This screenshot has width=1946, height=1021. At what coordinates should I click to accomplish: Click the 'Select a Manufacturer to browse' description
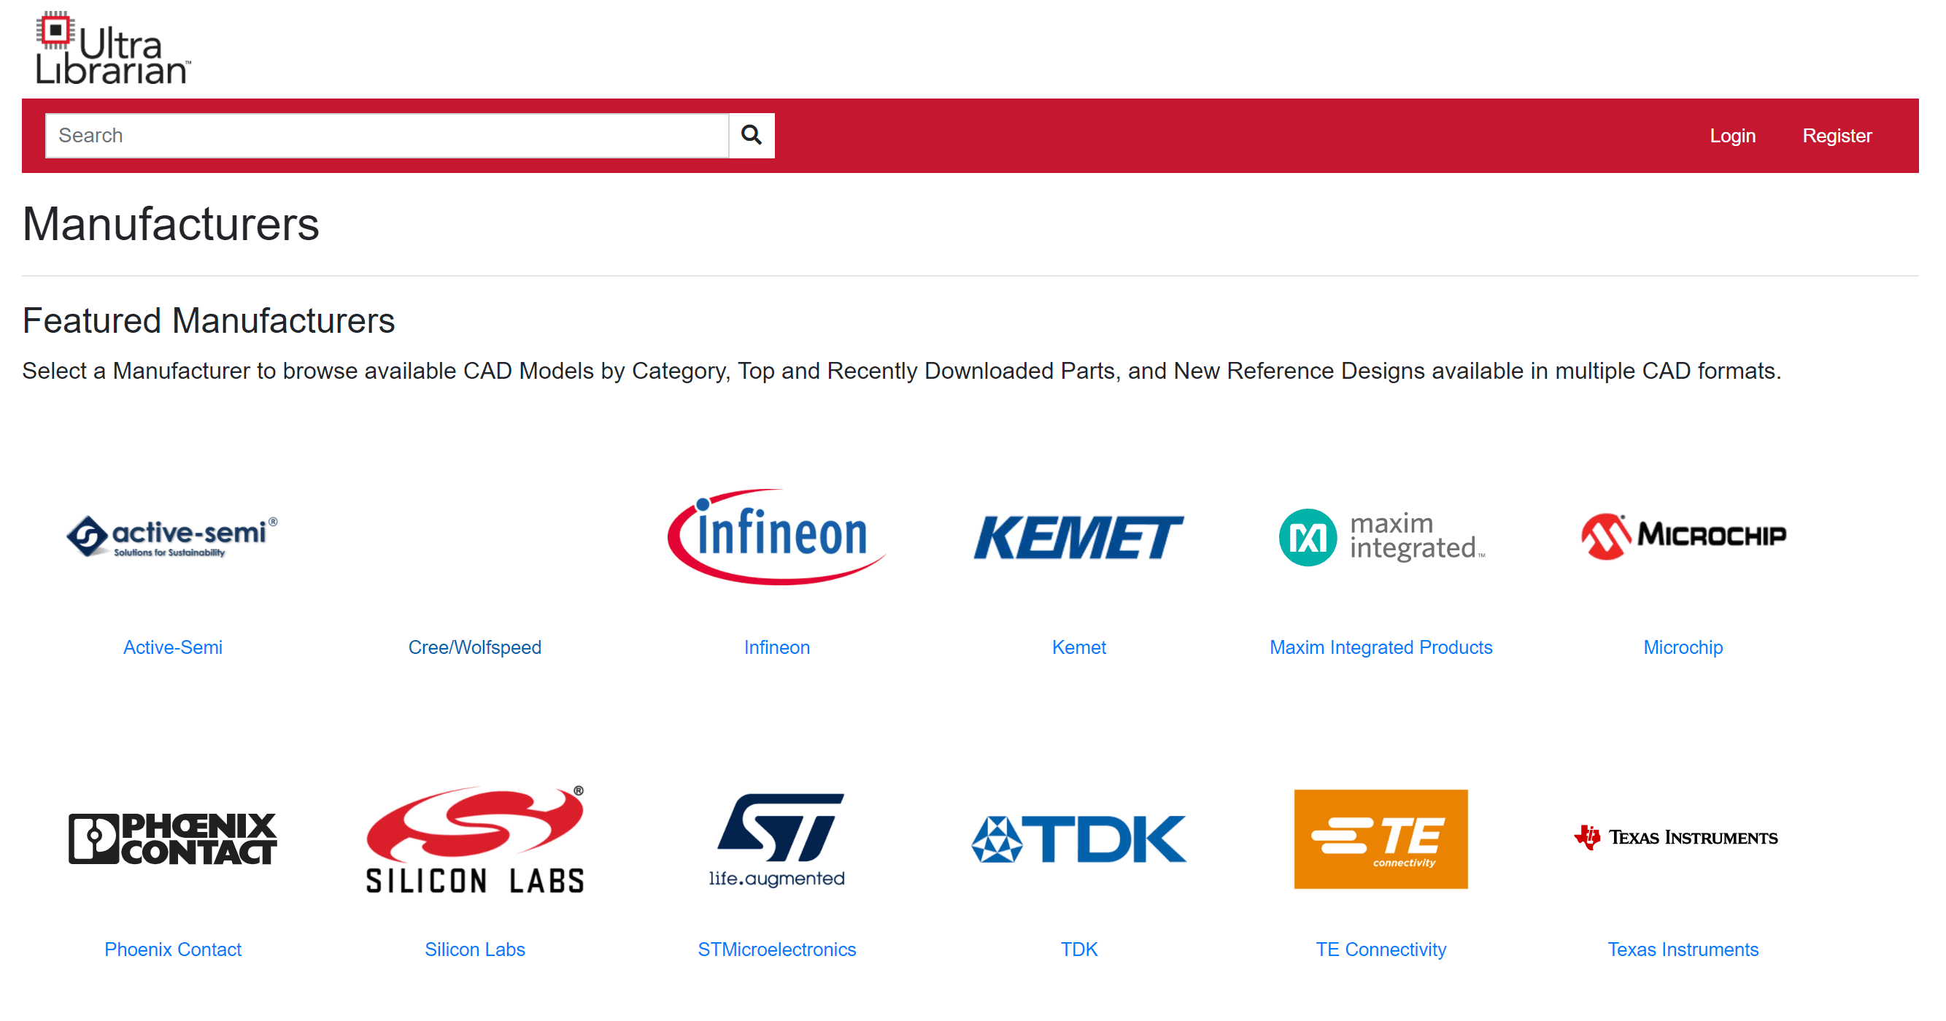tap(901, 371)
